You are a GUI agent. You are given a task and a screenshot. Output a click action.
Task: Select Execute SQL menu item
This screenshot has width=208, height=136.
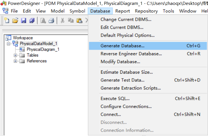(115, 98)
